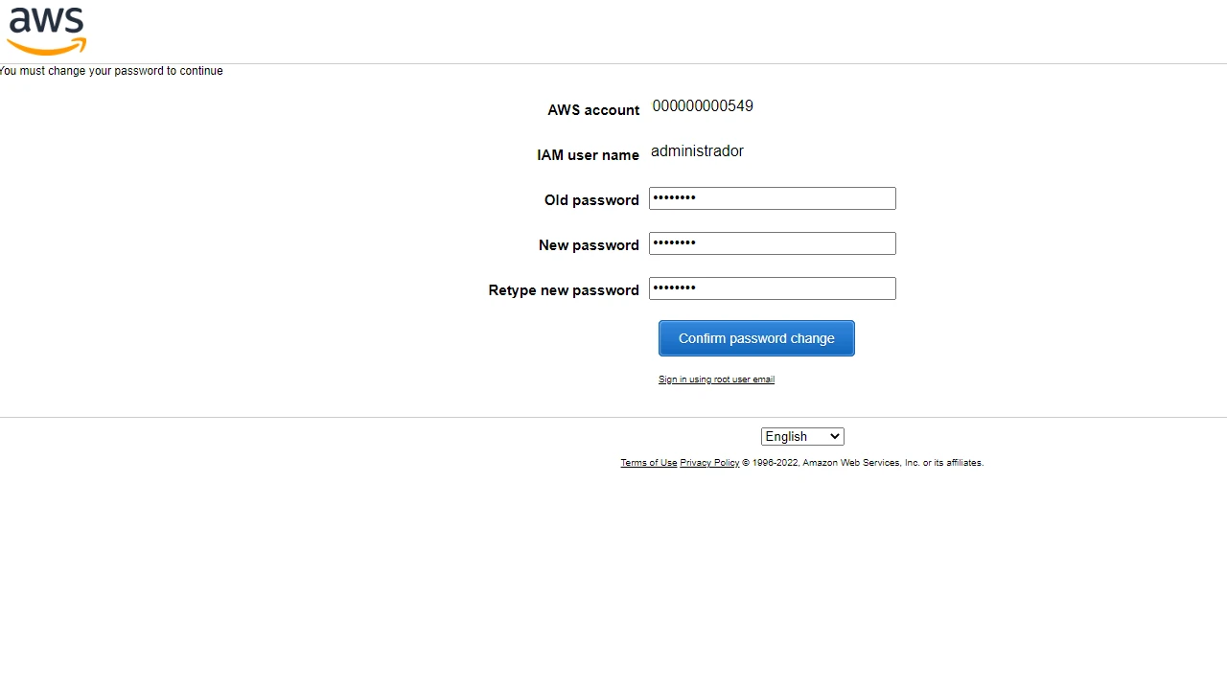
Task: Focus the Old password field
Action: 772,198
